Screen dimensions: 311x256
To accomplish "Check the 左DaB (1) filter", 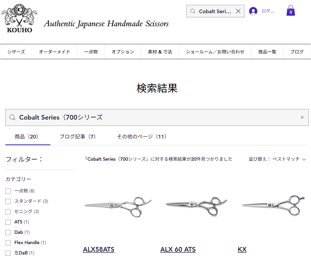I will click(8, 253).
